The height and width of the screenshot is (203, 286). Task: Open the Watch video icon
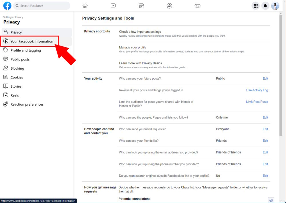pyautogui.click(x=113, y=5)
